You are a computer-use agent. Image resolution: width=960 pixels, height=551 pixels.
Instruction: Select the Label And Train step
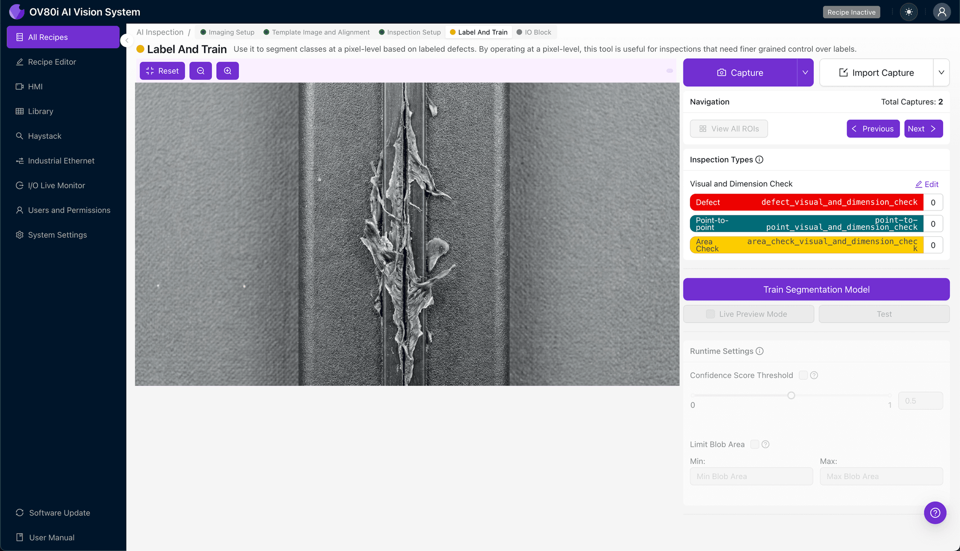point(479,32)
